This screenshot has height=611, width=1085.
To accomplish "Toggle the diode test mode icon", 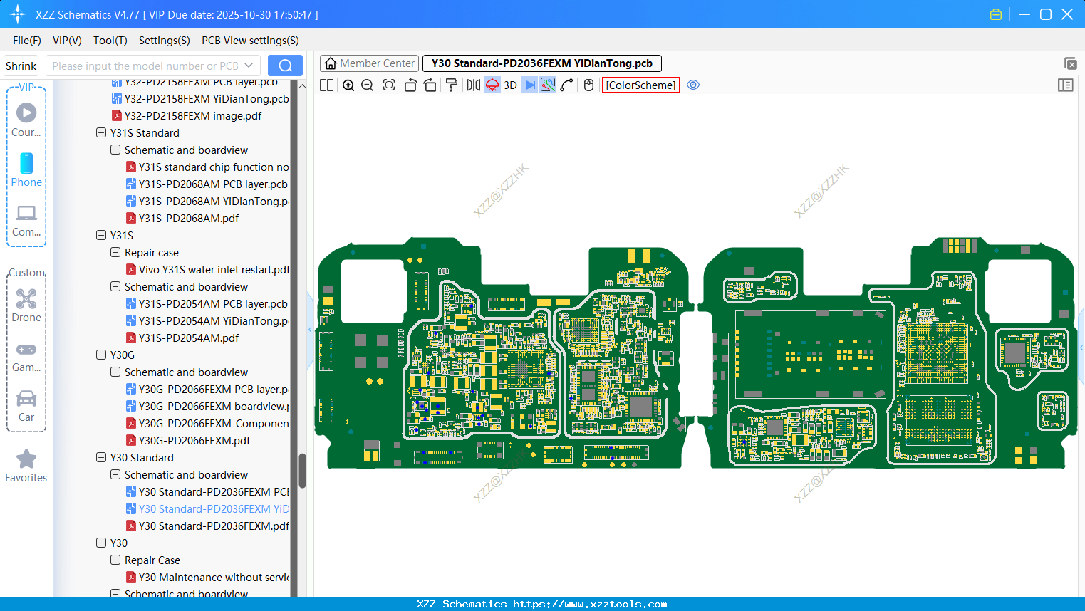I will click(x=530, y=85).
